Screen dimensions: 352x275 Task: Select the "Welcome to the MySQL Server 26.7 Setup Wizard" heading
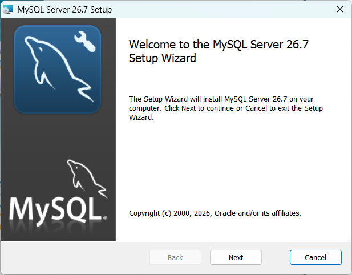pos(219,51)
